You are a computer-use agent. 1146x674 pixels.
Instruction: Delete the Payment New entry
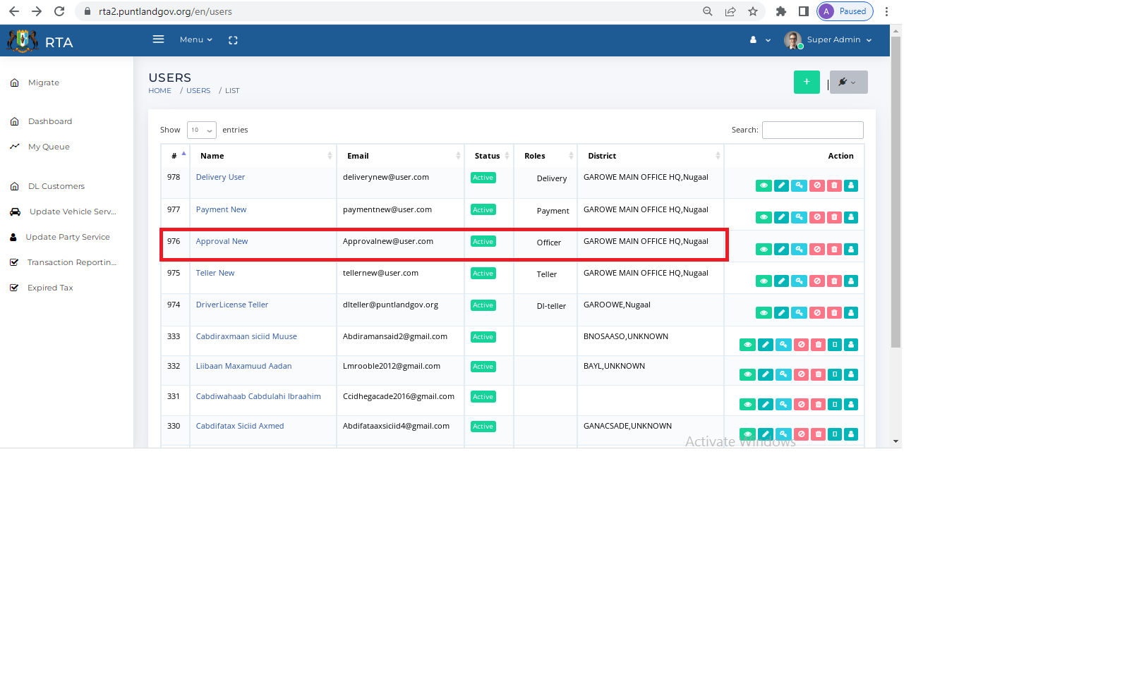834,217
